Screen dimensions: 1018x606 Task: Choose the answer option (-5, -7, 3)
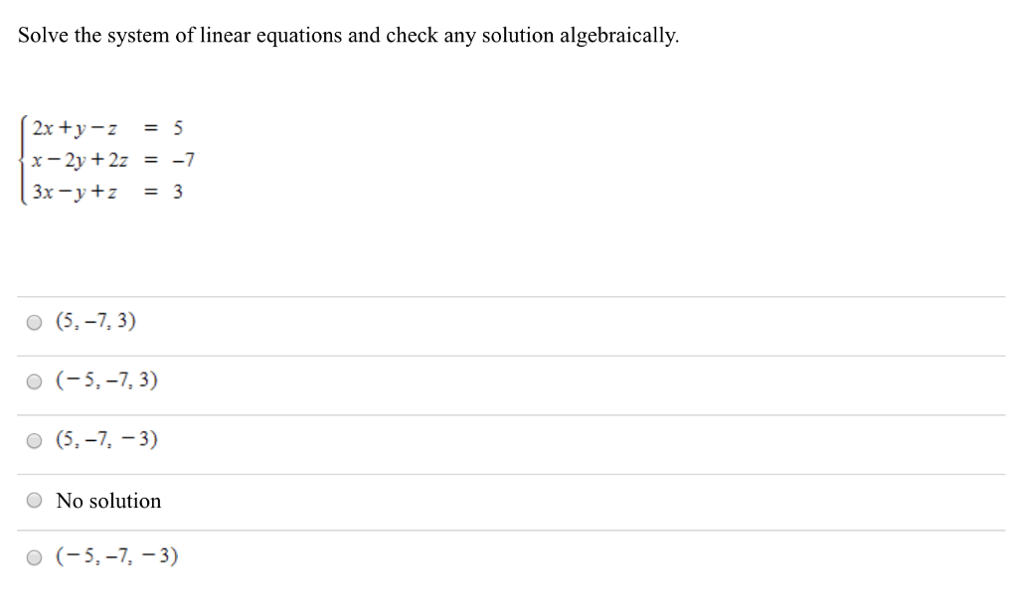[x=105, y=380]
